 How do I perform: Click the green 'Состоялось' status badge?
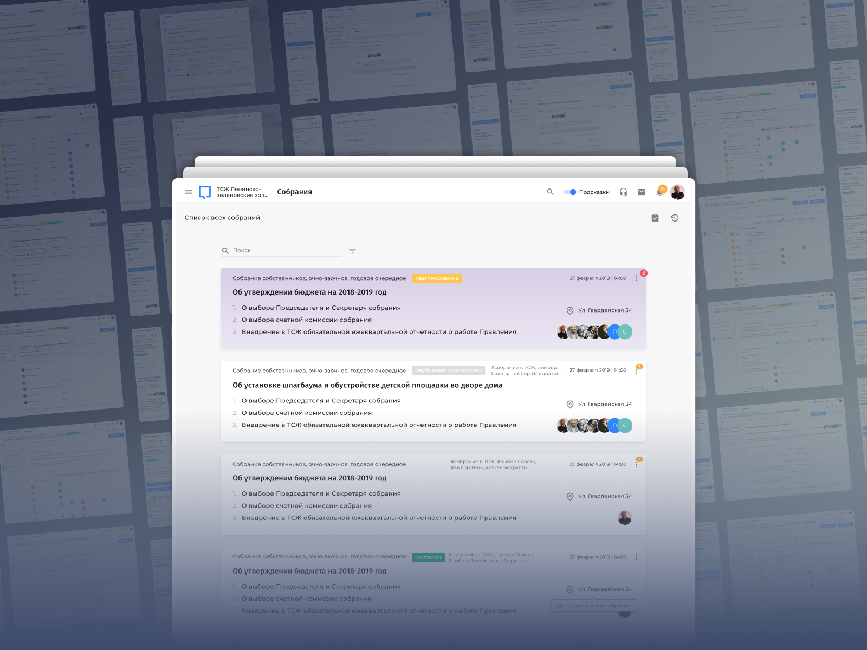(x=429, y=557)
